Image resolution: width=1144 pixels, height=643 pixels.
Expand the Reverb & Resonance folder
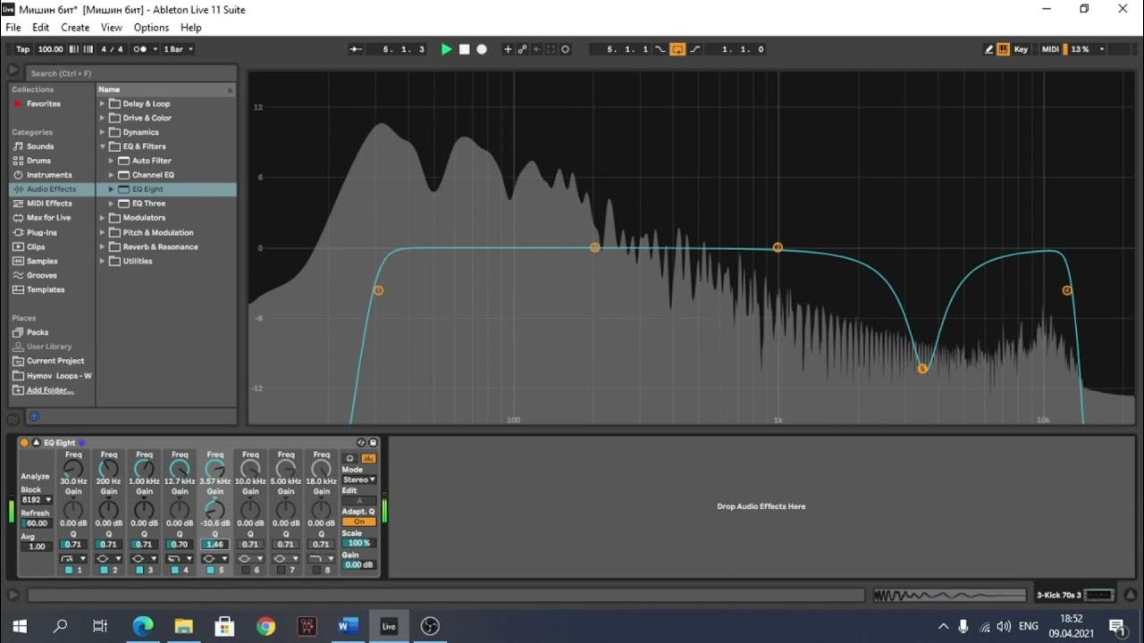[x=102, y=246]
